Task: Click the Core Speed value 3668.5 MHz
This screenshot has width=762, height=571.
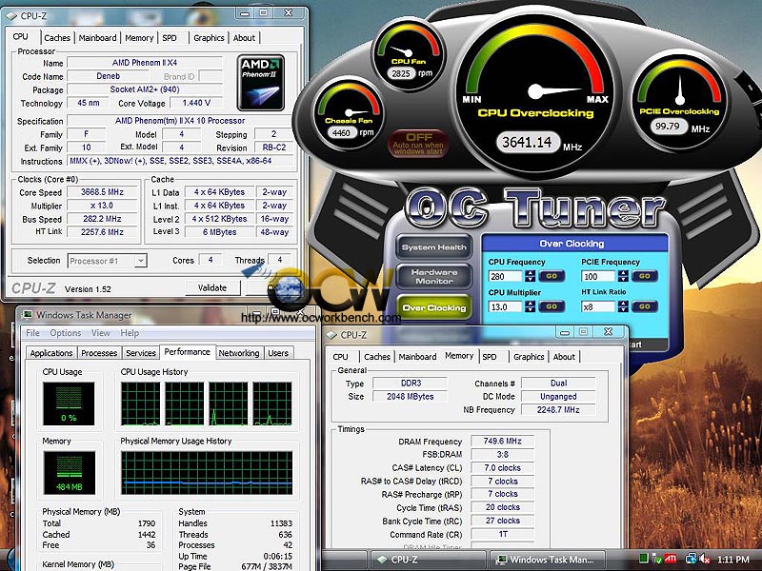Action: (x=102, y=192)
